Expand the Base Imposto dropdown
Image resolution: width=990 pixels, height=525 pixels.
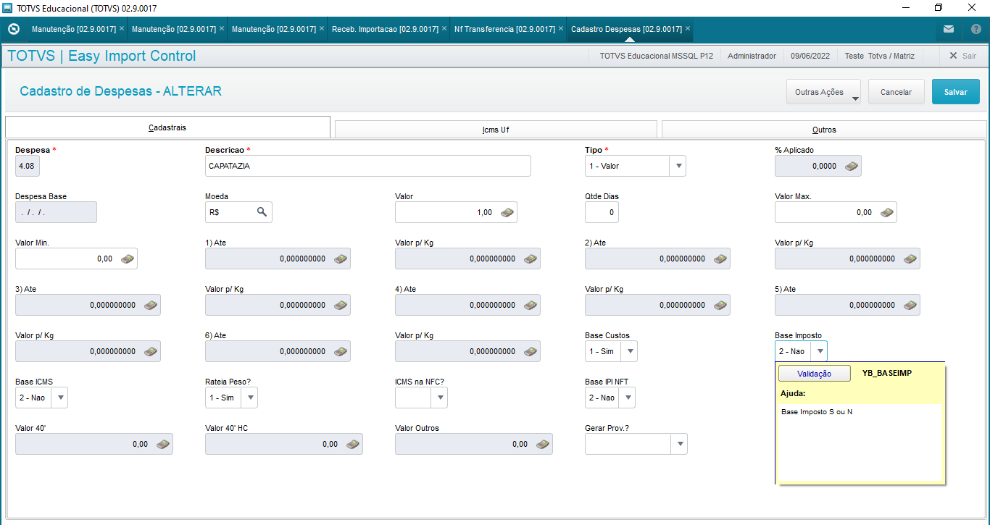(x=820, y=351)
